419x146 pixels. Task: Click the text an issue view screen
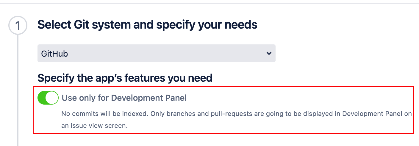[x=94, y=126]
